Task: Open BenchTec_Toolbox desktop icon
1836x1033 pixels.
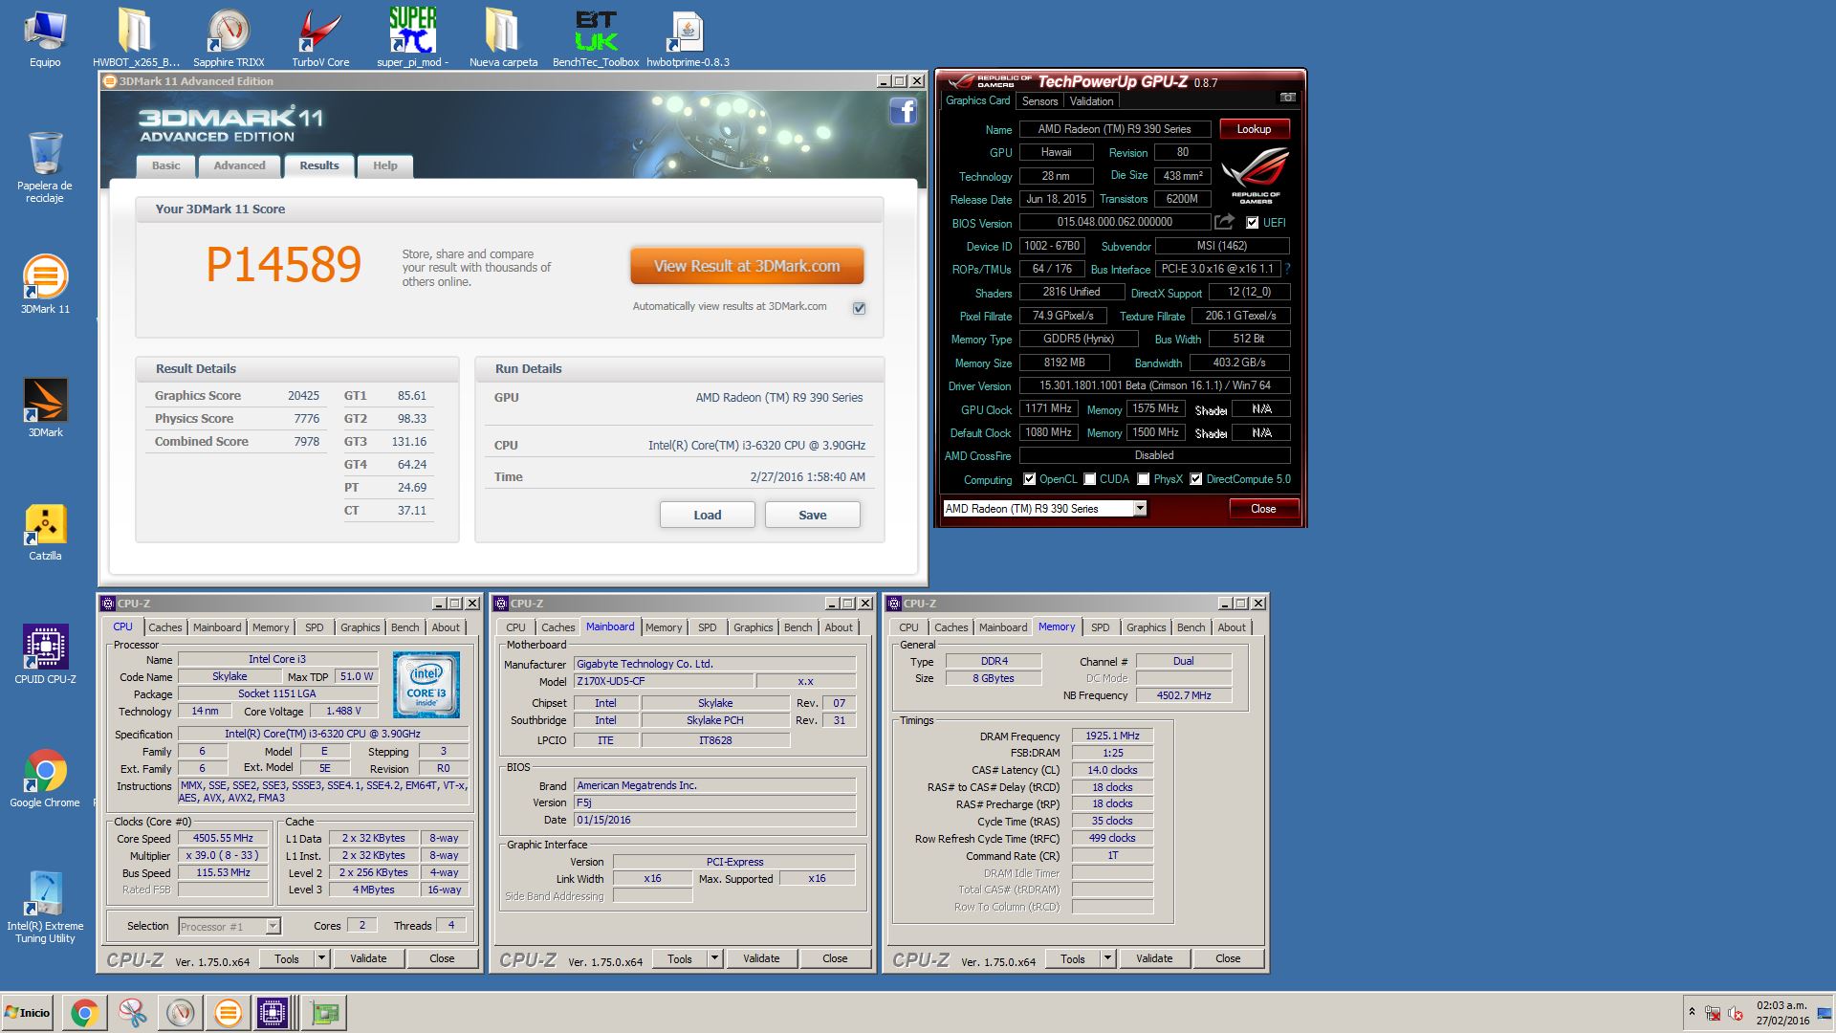Action: coord(596,38)
